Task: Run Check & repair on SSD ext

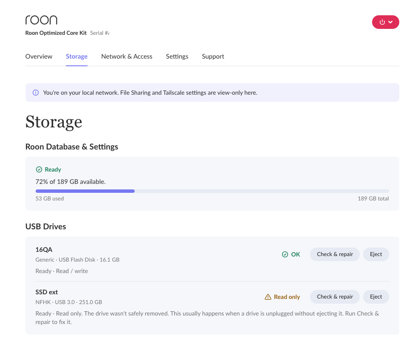Action: (x=335, y=297)
